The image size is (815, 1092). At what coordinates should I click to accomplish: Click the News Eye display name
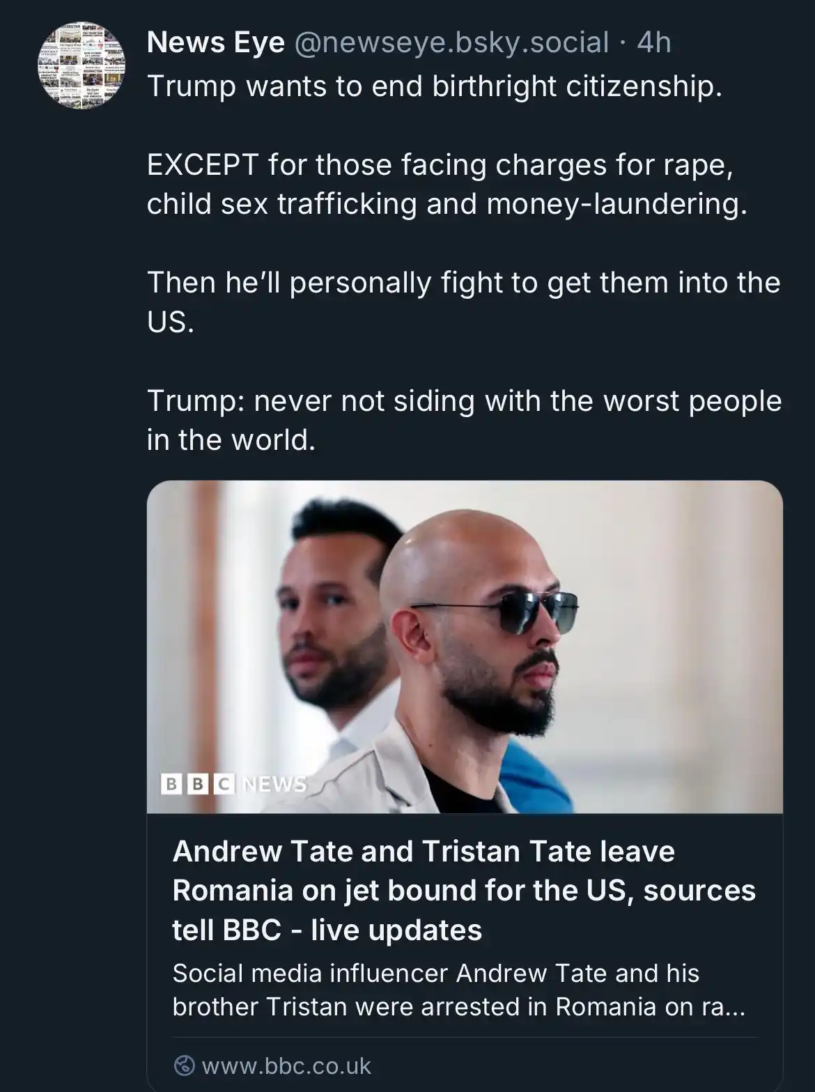[x=216, y=43]
